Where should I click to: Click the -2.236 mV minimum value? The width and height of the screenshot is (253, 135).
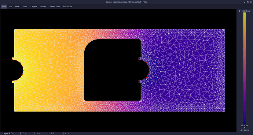245,130
